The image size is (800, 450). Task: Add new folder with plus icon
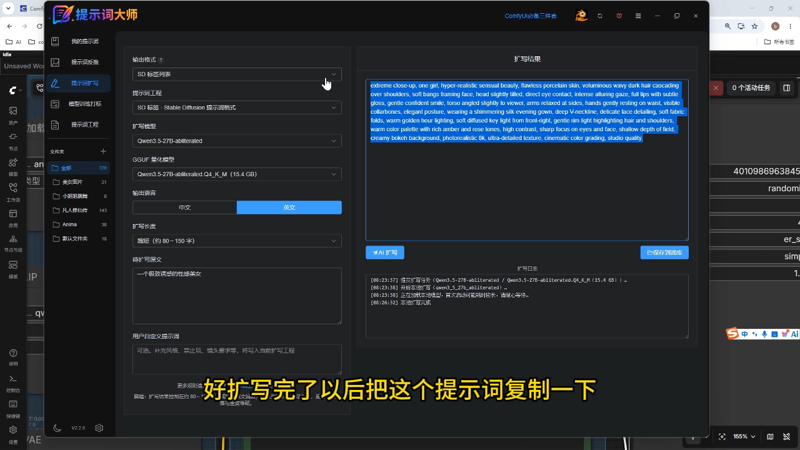(x=103, y=151)
